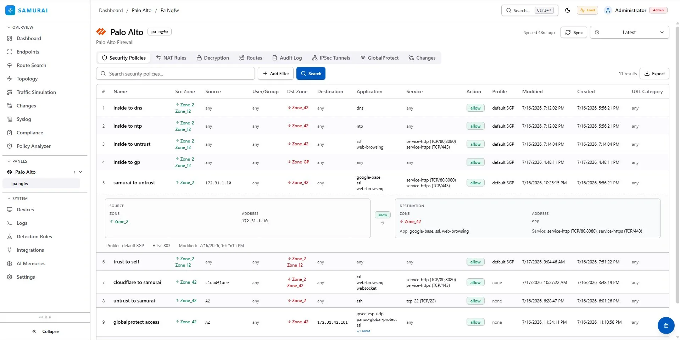Open Traffic Simulation page
The image size is (680, 340).
coord(36,92)
